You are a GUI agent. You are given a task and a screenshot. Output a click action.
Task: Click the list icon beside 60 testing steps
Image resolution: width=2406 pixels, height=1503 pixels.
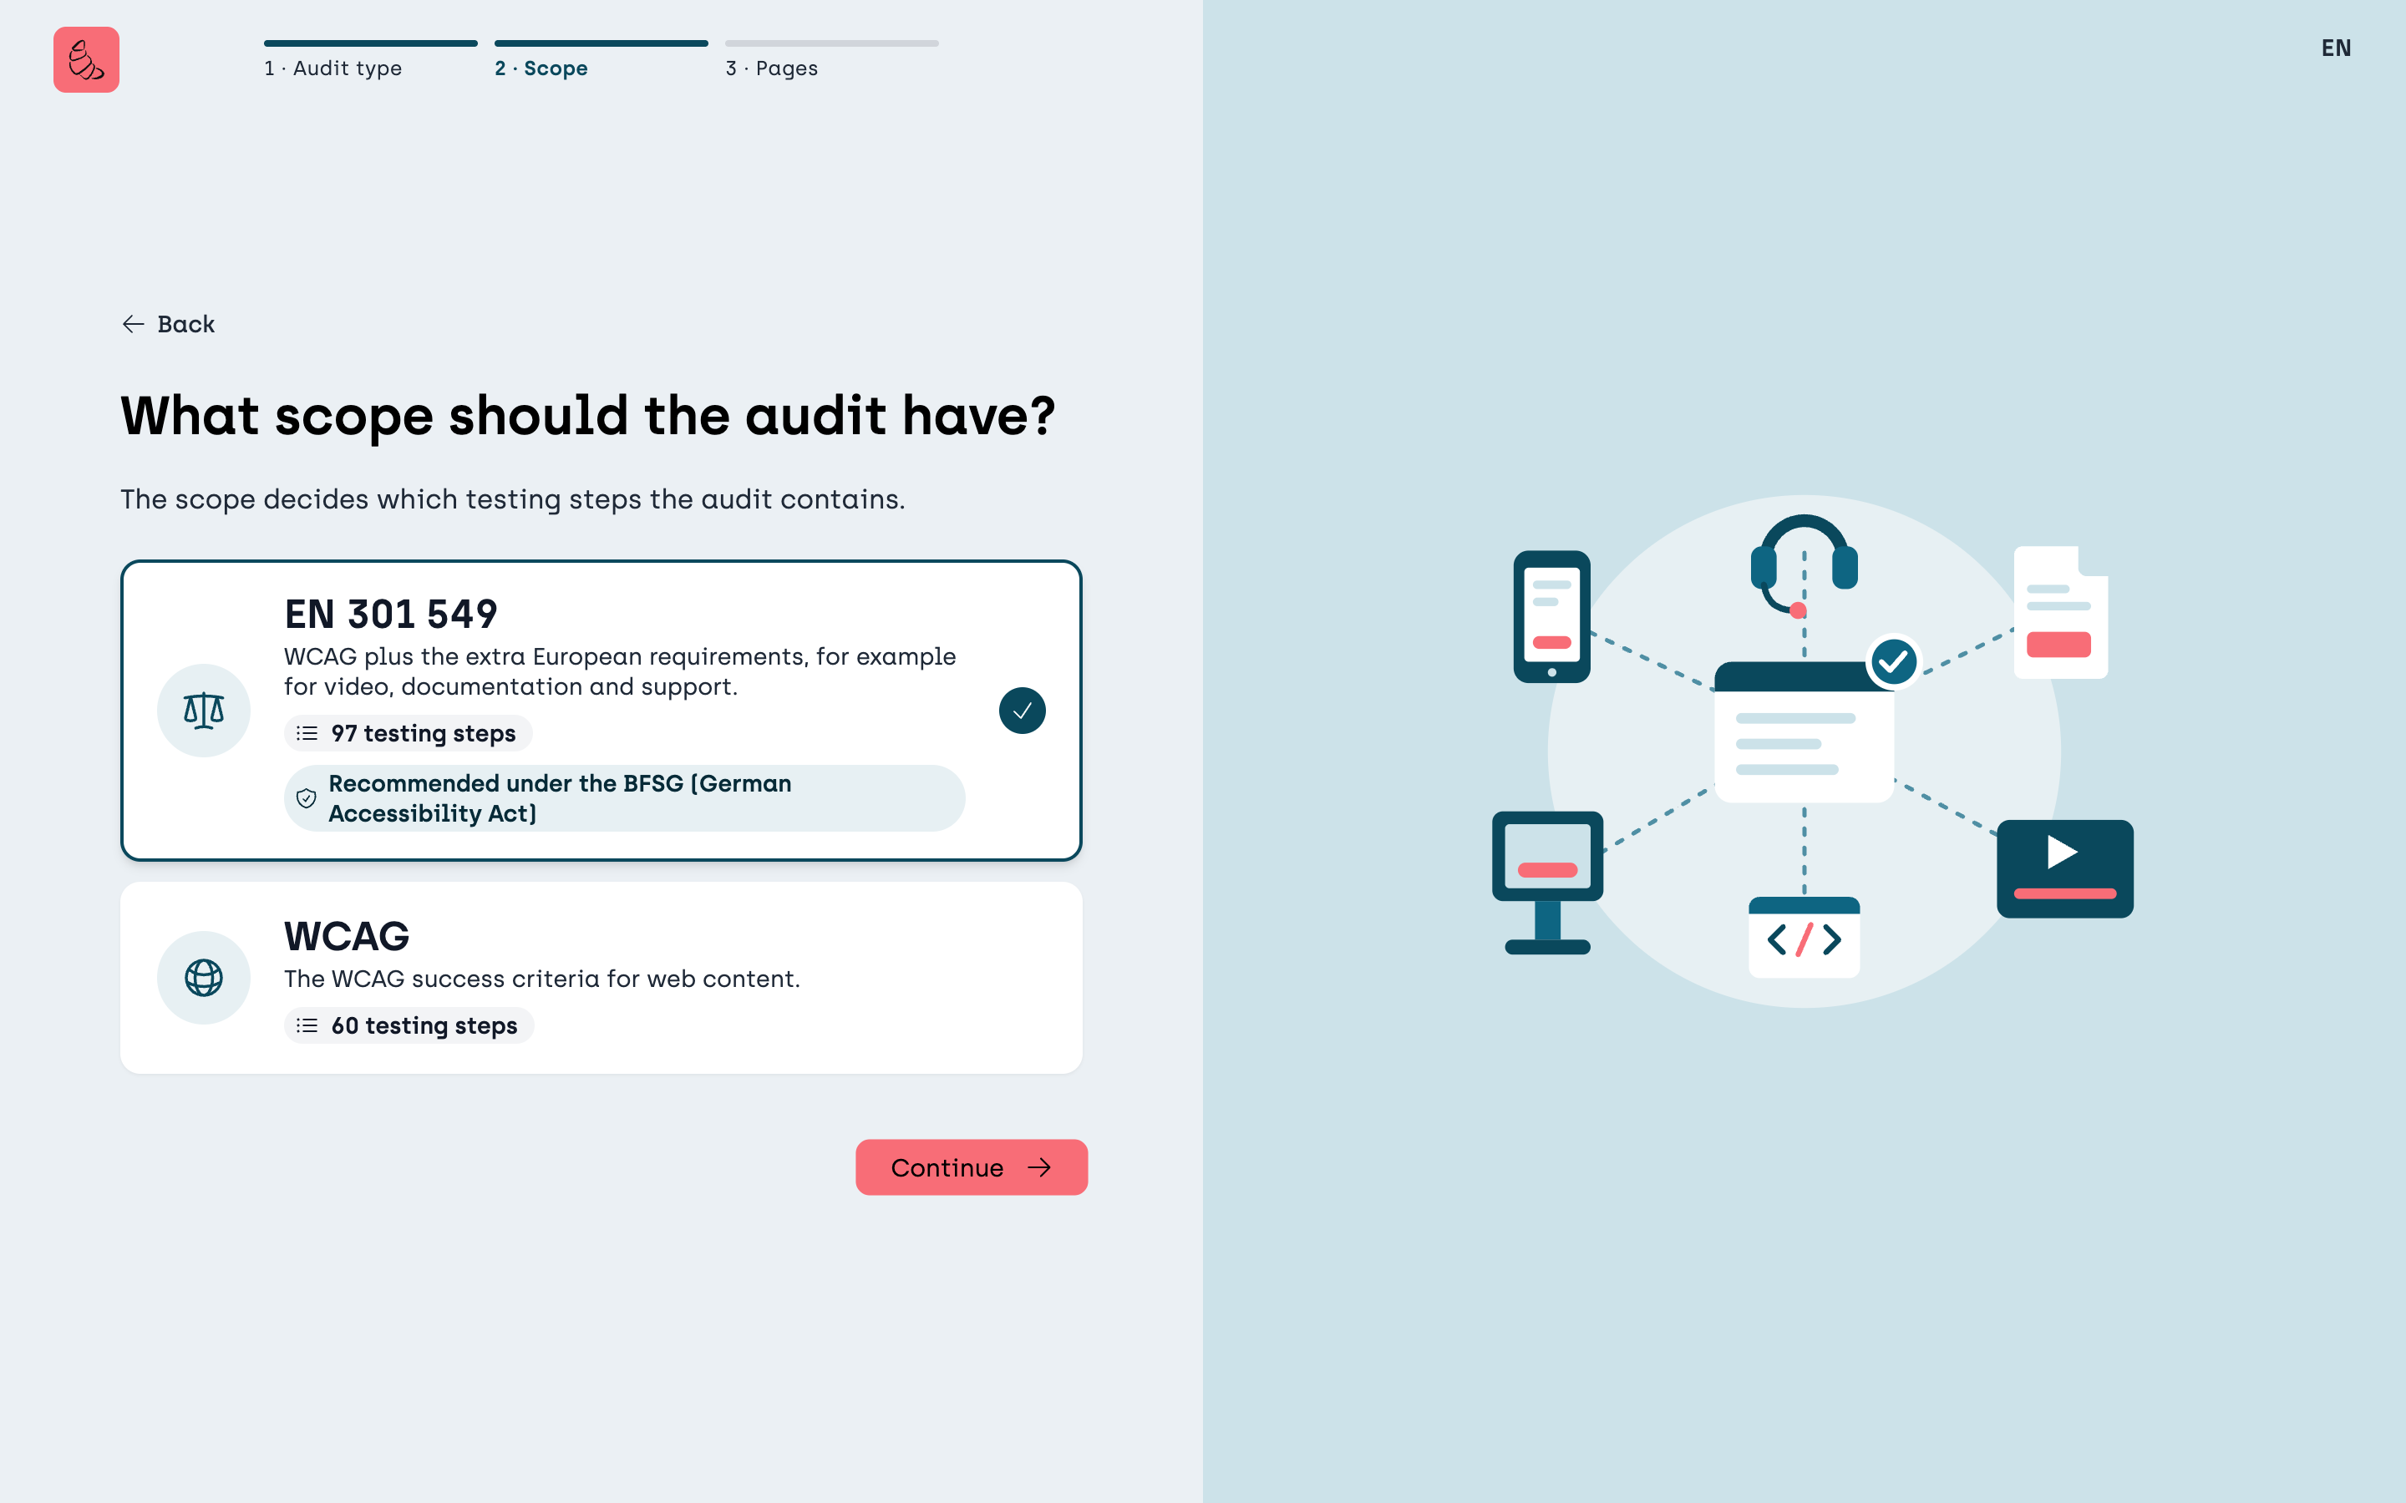click(x=307, y=1026)
